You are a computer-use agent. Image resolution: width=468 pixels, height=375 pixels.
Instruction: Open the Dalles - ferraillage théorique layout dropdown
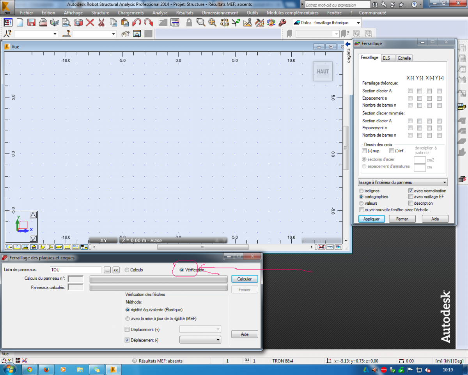tap(326, 23)
